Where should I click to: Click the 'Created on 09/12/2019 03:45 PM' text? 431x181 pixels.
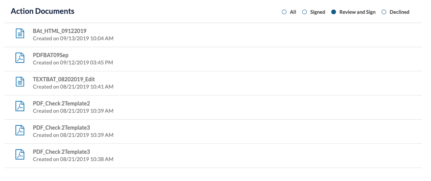(x=73, y=63)
